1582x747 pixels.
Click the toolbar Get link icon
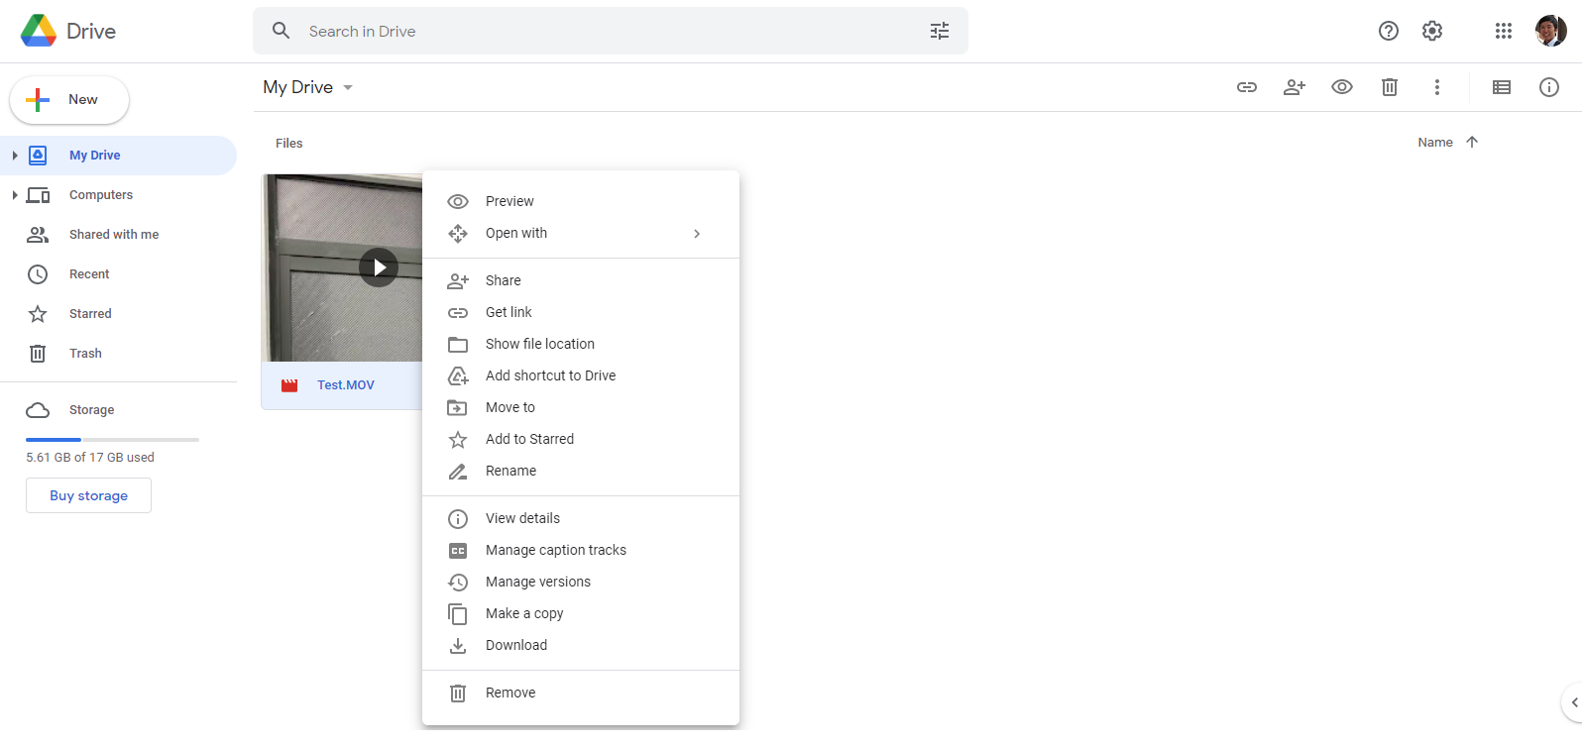pos(1247,87)
